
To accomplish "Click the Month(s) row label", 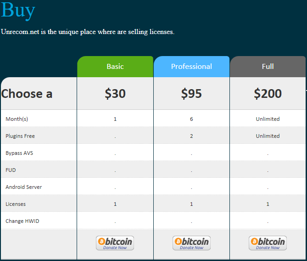I will pos(17,119).
